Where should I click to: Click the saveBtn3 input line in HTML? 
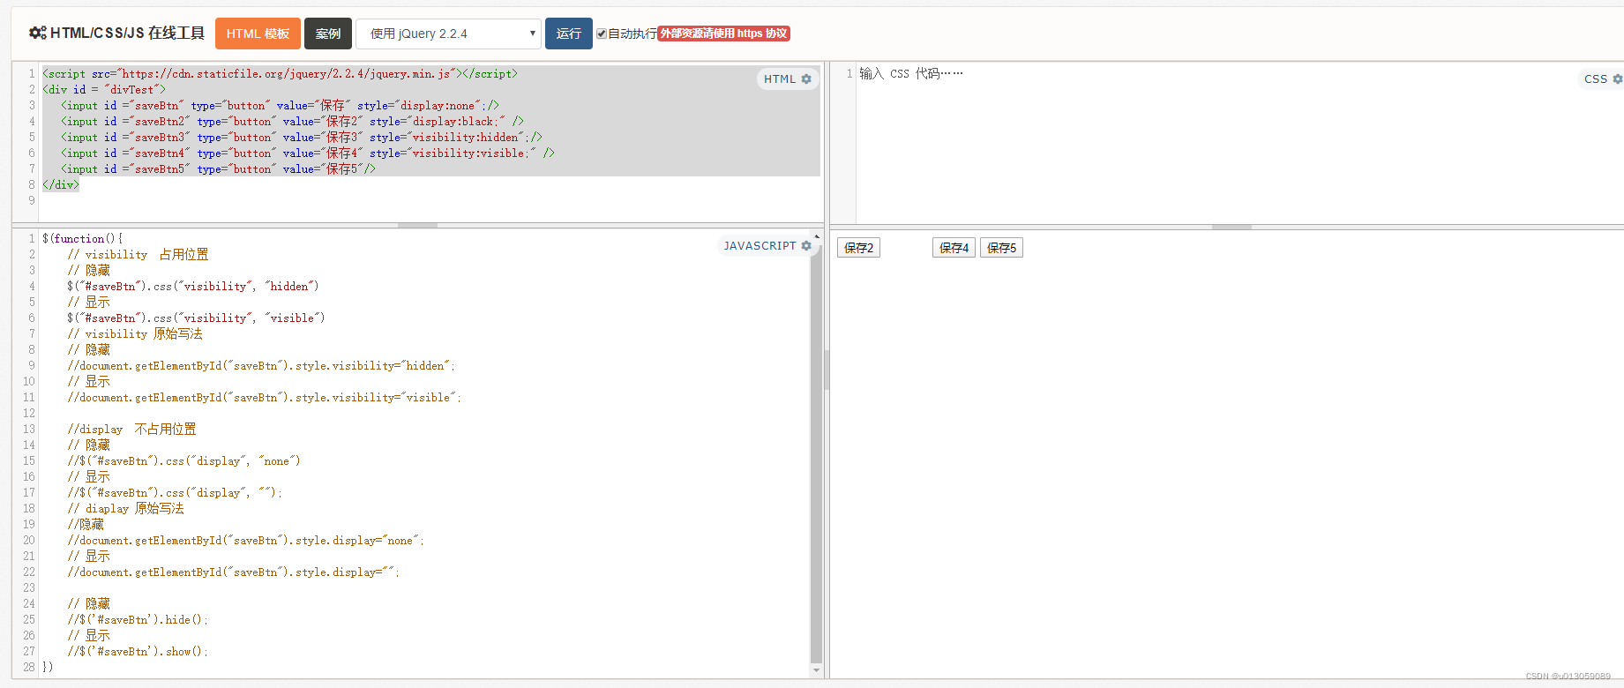pos(302,138)
